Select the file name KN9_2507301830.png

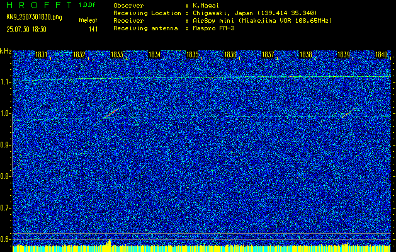pyautogui.click(x=34, y=17)
